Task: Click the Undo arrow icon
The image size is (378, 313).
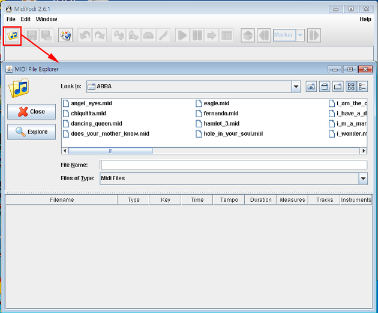Action: coord(85,35)
